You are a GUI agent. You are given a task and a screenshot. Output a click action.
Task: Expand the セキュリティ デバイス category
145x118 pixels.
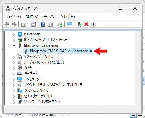click(x=14, y=96)
